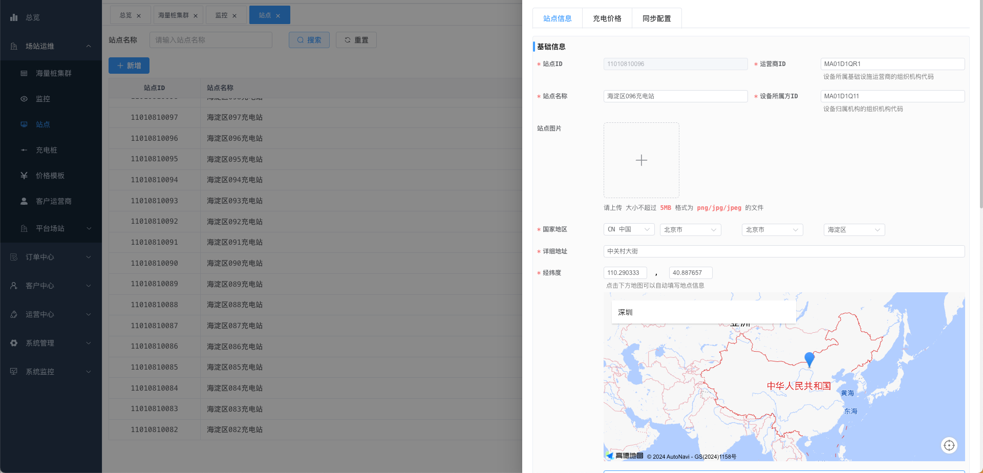
Task: Click the 场站运维 building icon
Action: [14, 46]
